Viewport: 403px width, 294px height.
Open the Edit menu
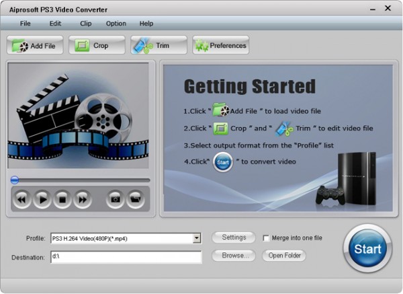tap(55, 24)
